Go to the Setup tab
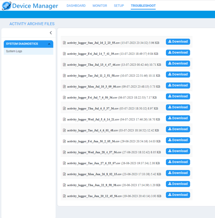Screen dimensions: 215x218 pyautogui.click(x=119, y=6)
